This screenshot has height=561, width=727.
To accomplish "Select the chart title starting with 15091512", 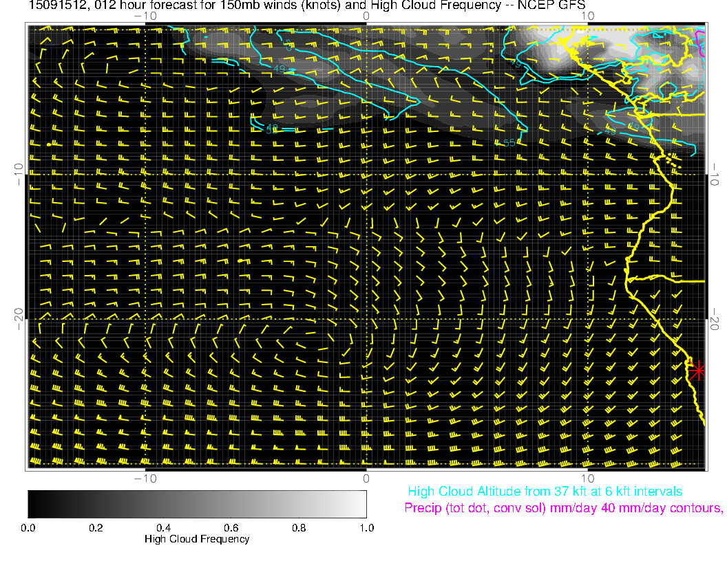I will 306,5.
